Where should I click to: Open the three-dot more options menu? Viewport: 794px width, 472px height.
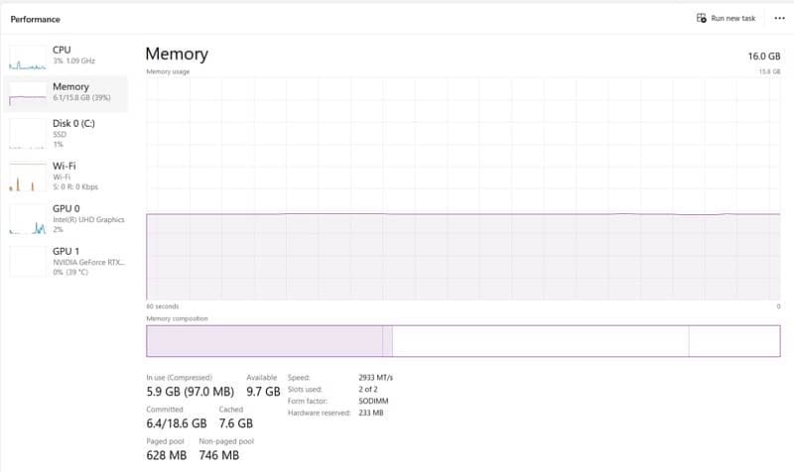pyautogui.click(x=777, y=19)
